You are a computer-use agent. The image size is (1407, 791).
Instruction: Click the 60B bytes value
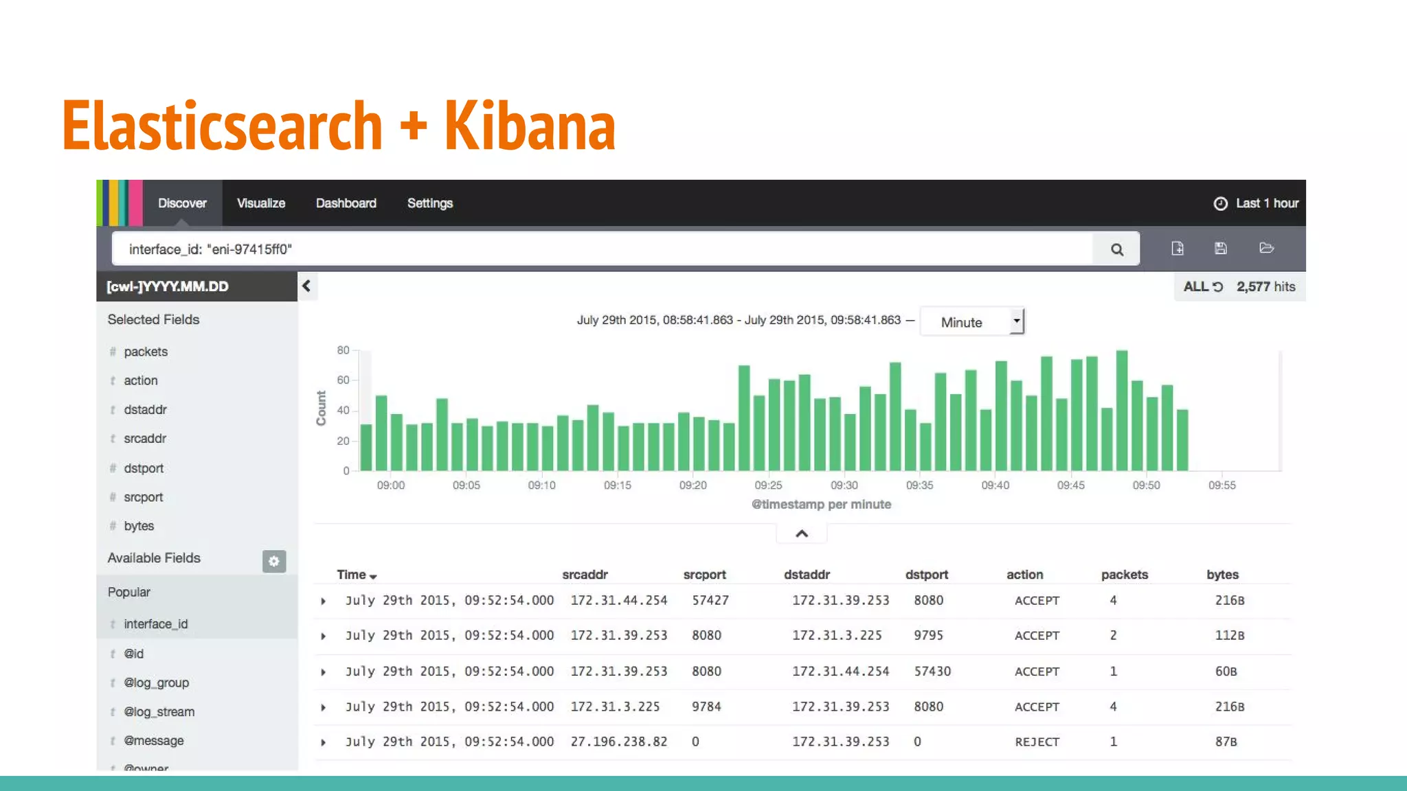[x=1226, y=672]
